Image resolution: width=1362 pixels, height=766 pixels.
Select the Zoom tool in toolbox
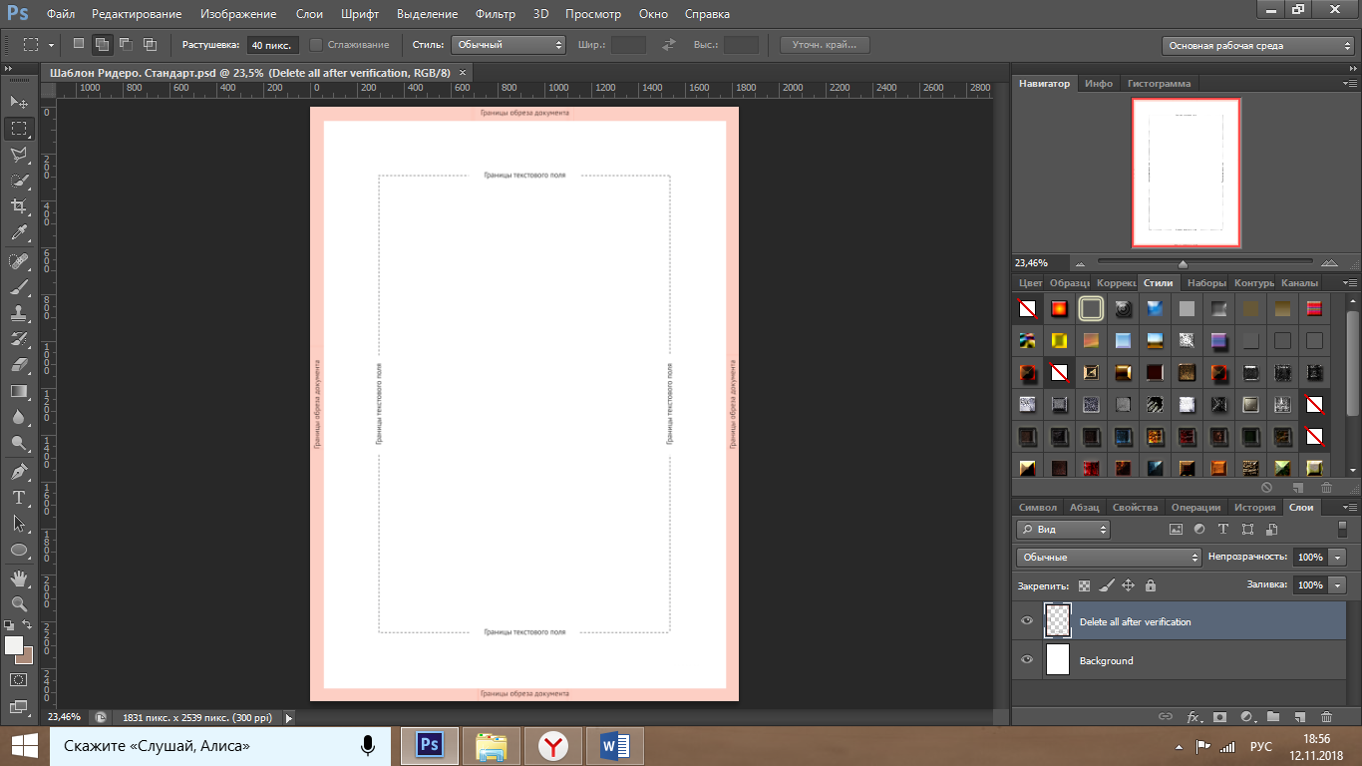(18, 604)
